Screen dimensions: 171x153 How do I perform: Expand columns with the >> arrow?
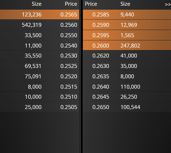click(x=168, y=4)
